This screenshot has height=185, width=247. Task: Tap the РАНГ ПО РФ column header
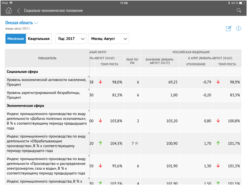click(132, 61)
